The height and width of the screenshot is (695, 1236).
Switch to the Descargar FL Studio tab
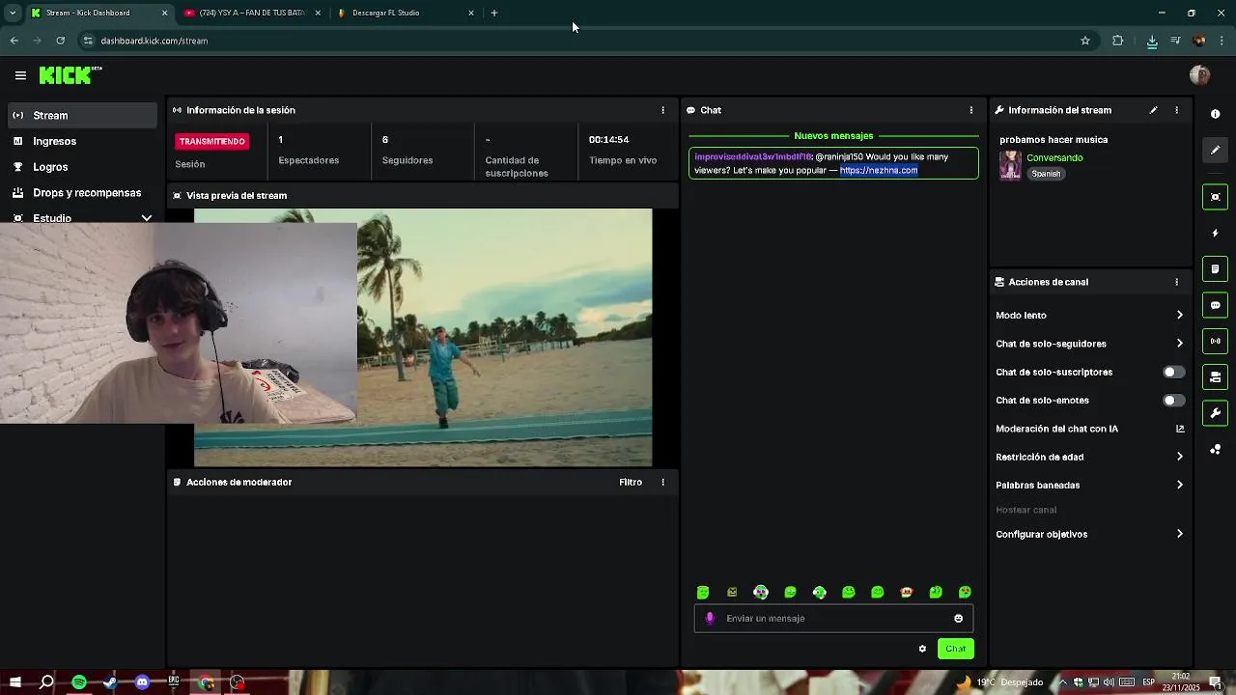[x=406, y=14]
